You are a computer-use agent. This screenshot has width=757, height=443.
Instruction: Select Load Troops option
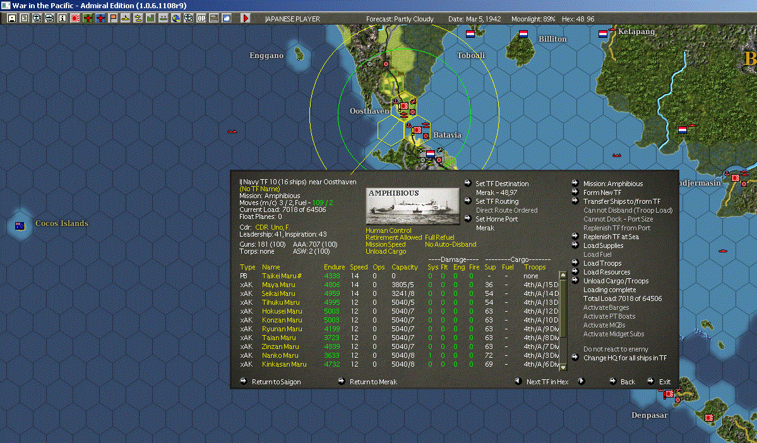602,263
